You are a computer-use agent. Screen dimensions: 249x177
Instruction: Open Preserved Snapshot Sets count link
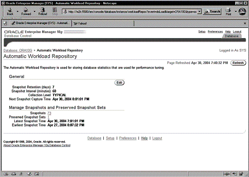(49, 117)
